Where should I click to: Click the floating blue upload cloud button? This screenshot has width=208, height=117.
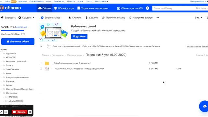pyautogui.click(x=204, y=106)
